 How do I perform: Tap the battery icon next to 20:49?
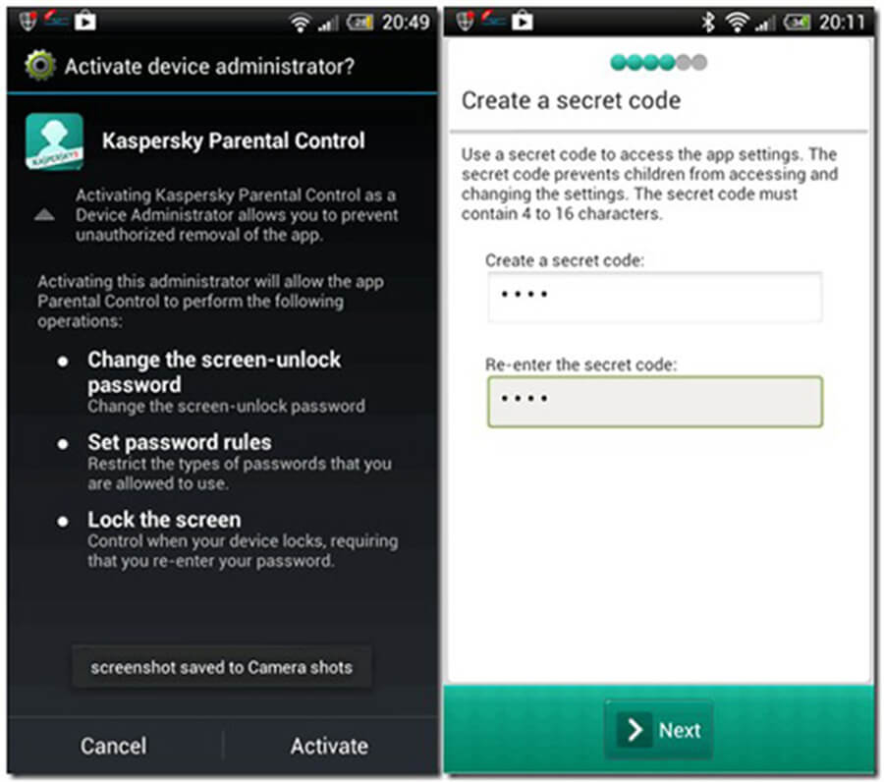[x=360, y=23]
